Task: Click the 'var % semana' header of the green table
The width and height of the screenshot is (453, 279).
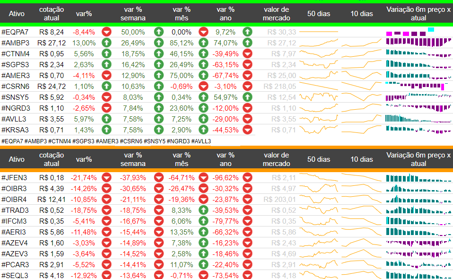Action: click(133, 14)
